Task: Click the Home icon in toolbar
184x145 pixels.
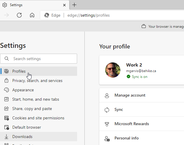Action: coord(32,15)
